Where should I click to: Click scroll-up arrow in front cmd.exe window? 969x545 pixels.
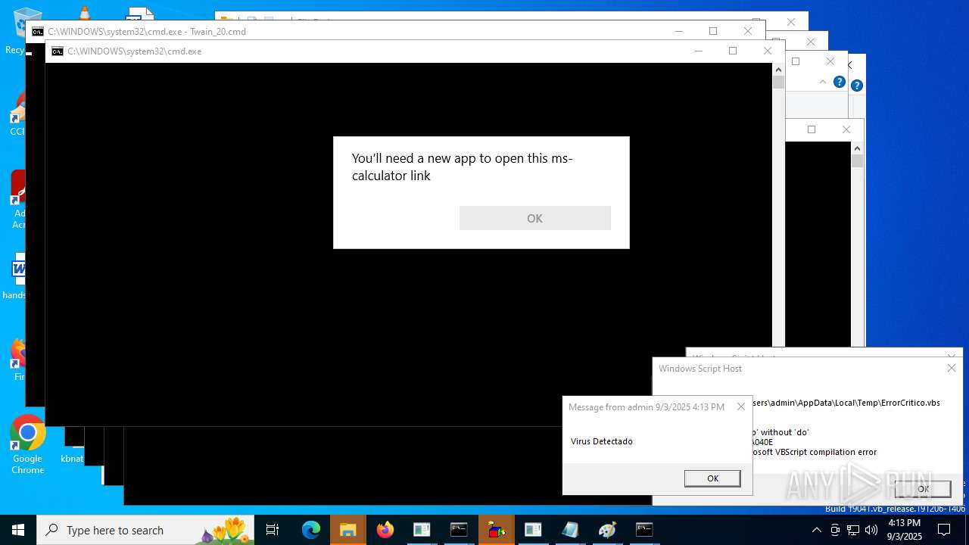(778, 69)
